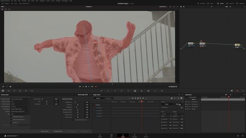
Task: Show the Scopes panel icon
Action: tap(238, 91)
